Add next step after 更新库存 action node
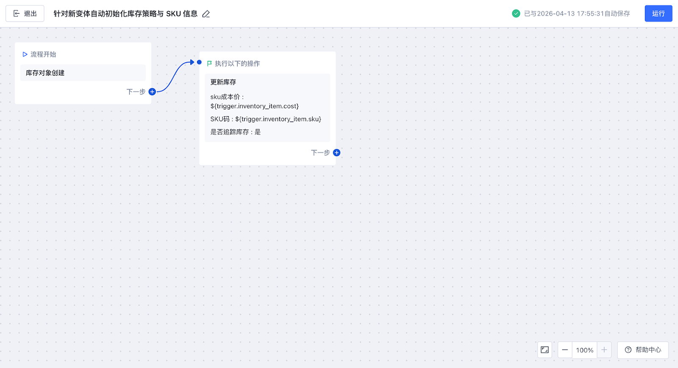Screen dimensions: 678x368 (336, 153)
